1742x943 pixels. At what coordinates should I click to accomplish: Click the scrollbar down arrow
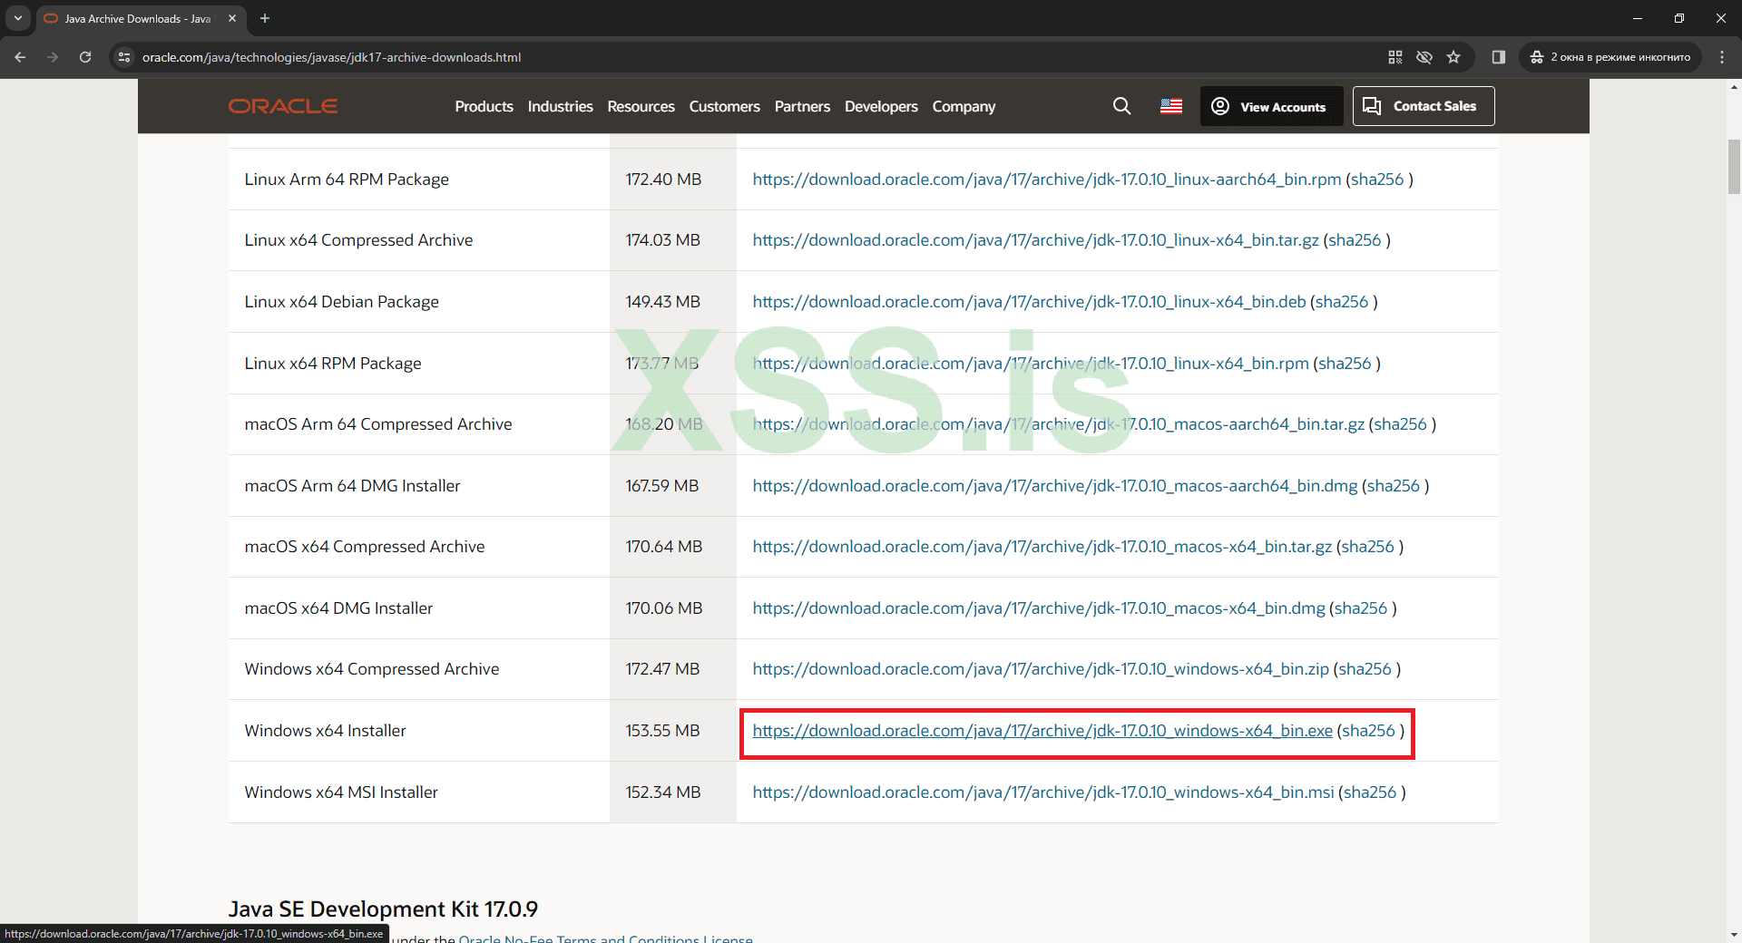coord(1734,934)
